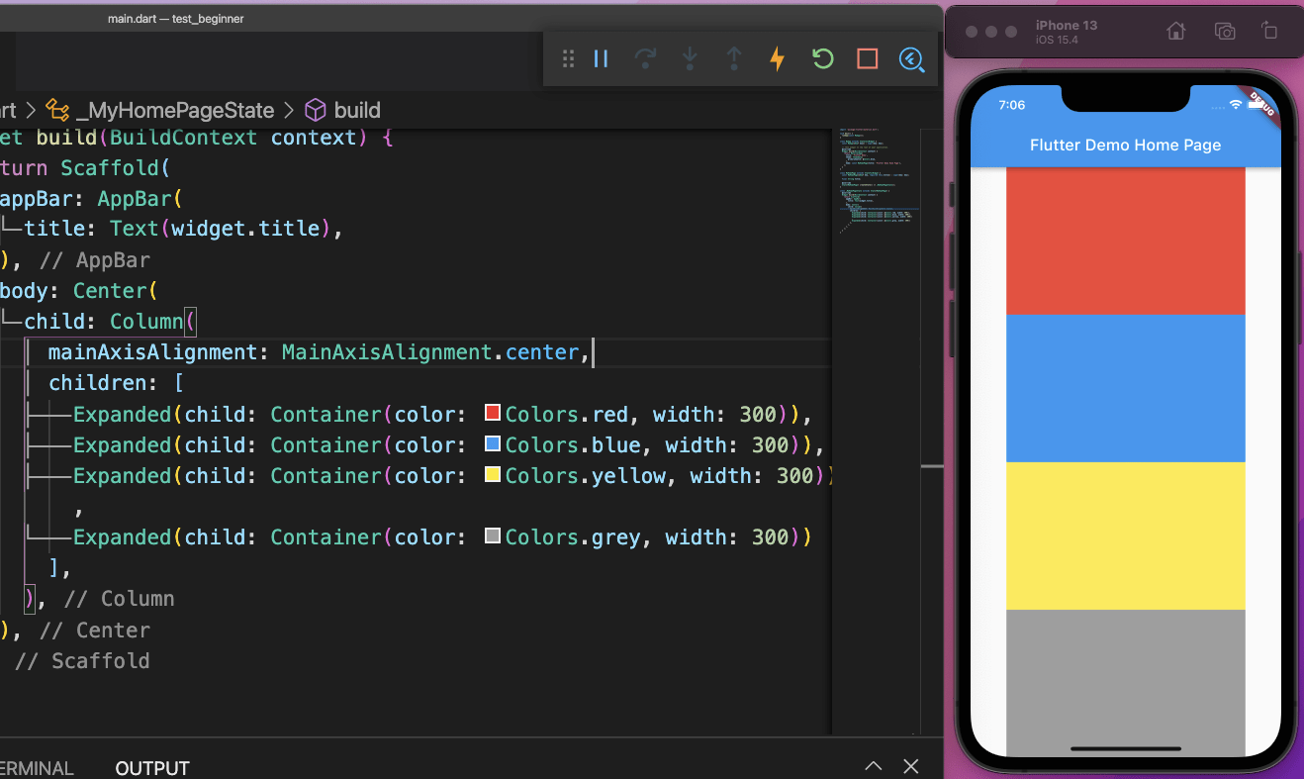
Task: Click the blue color swatch in code
Action: pos(493,444)
